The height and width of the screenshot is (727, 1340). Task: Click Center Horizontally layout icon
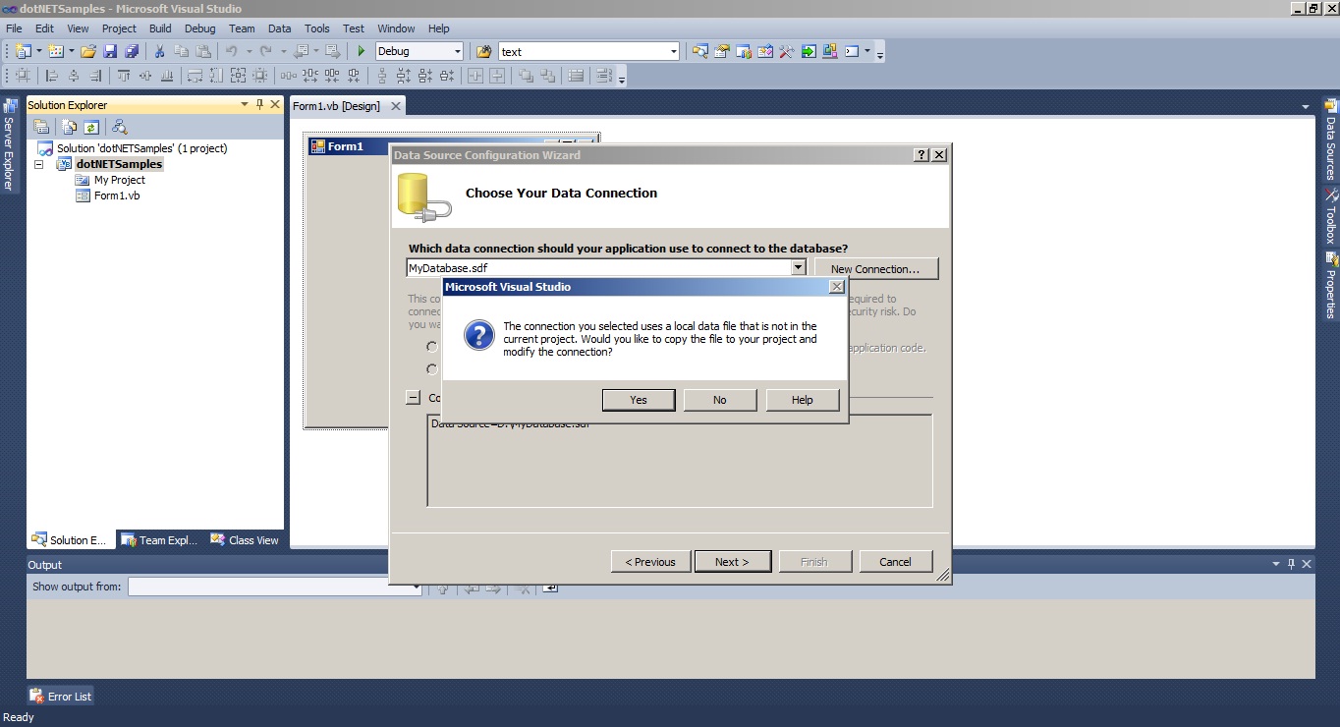pyautogui.click(x=475, y=75)
